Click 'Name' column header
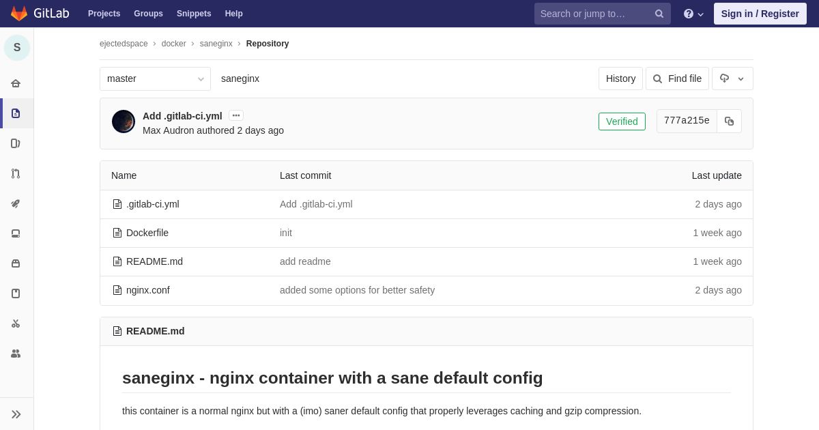Screen dimensions: 819x430 click(124, 175)
